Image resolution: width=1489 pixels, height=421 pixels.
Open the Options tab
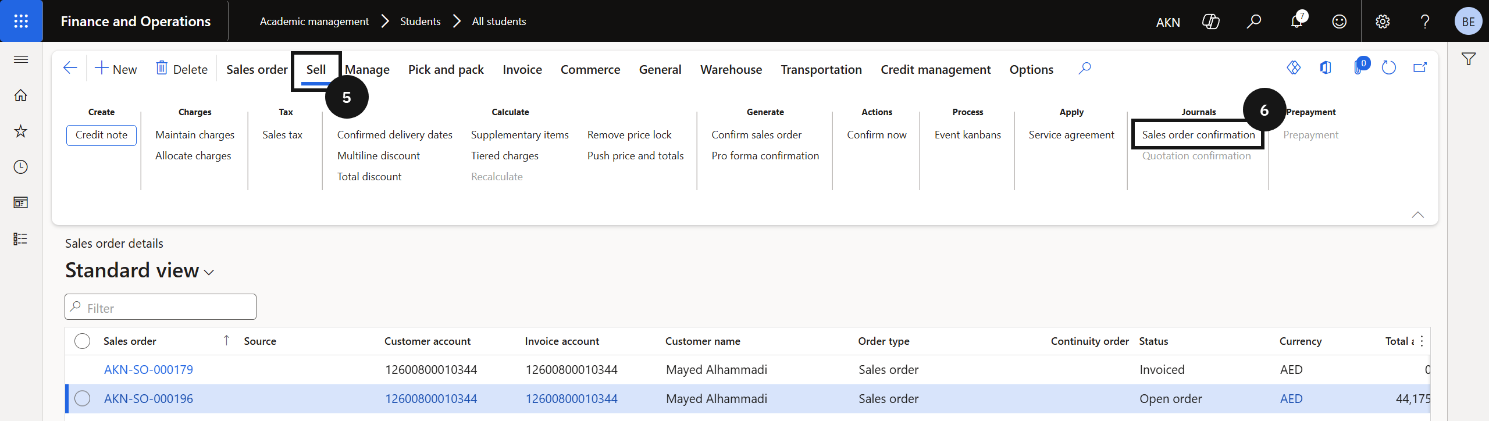[x=1031, y=69]
